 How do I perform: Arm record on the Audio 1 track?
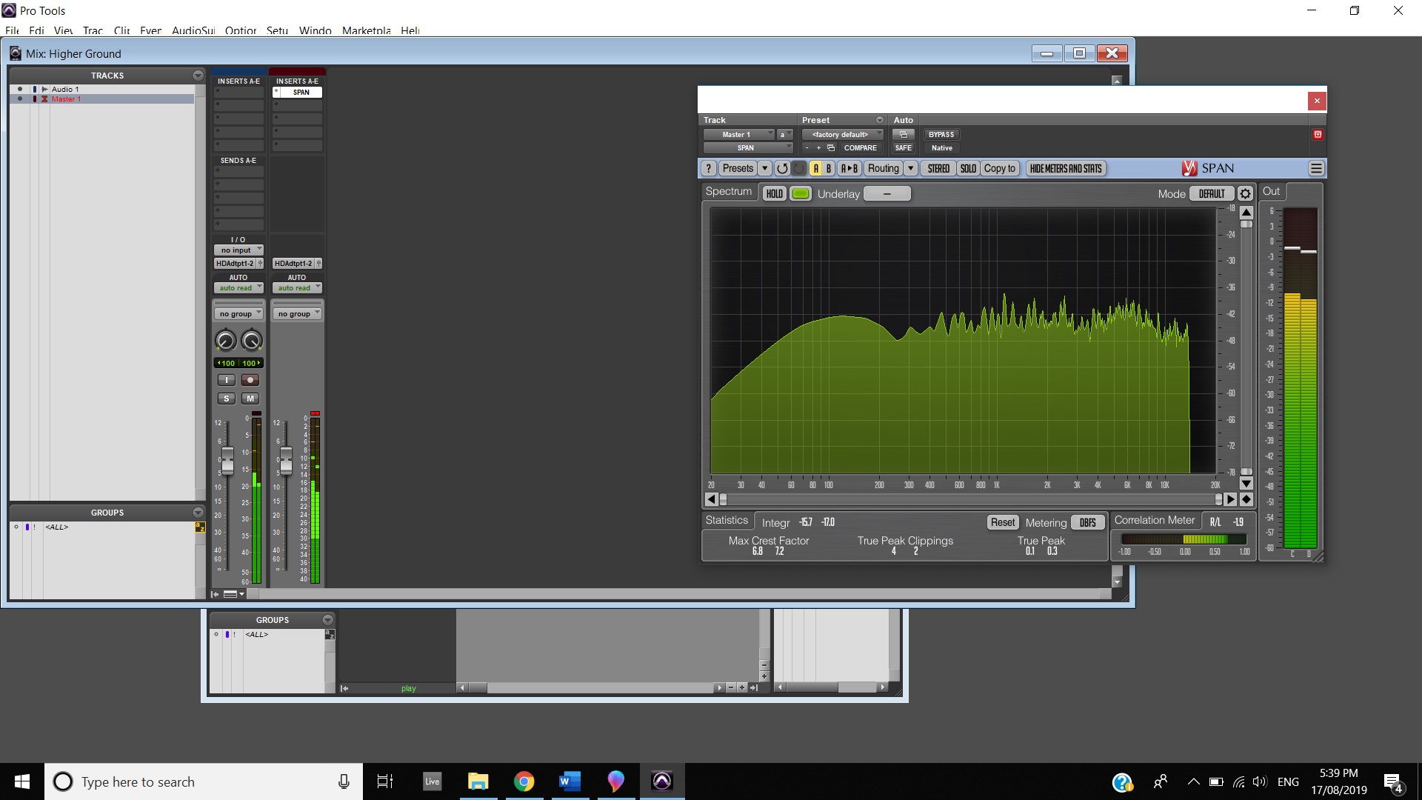coord(250,380)
